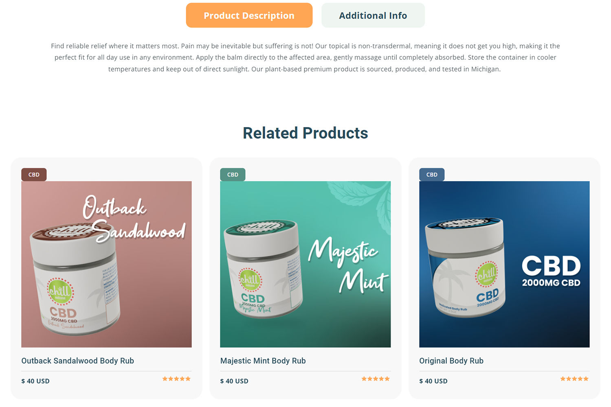Click the Related Products heading
This screenshot has width=611, height=407.
pyautogui.click(x=305, y=133)
